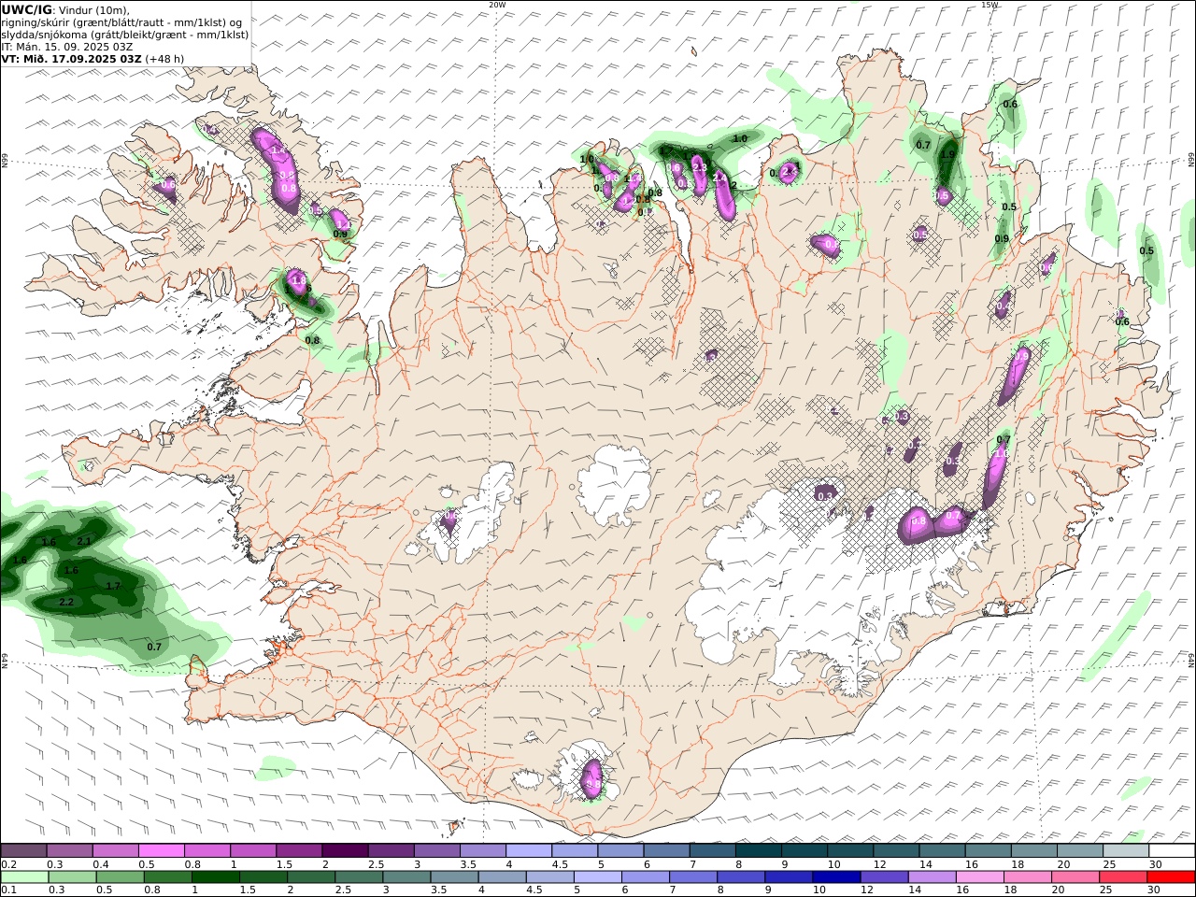Image resolution: width=1196 pixels, height=897 pixels.
Task: Pick the light grey swatch labeled 25 in the upper legend row
Action: pyautogui.click(x=1126, y=850)
